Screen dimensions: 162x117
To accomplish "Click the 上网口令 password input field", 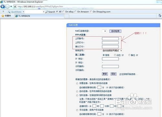I will click(110, 42).
